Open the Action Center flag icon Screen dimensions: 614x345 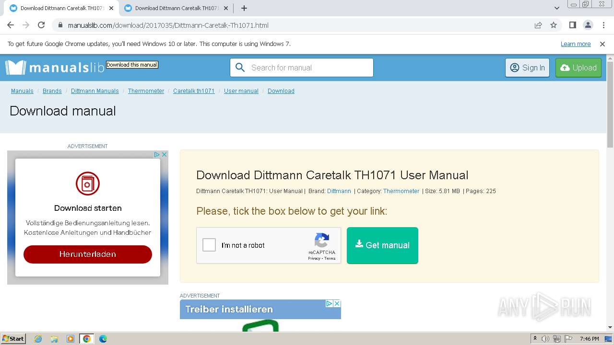[568, 339]
